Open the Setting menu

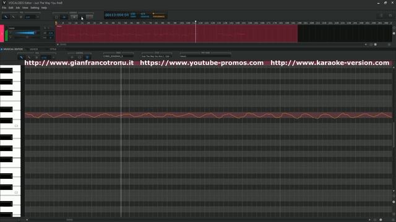pyautogui.click(x=35, y=8)
